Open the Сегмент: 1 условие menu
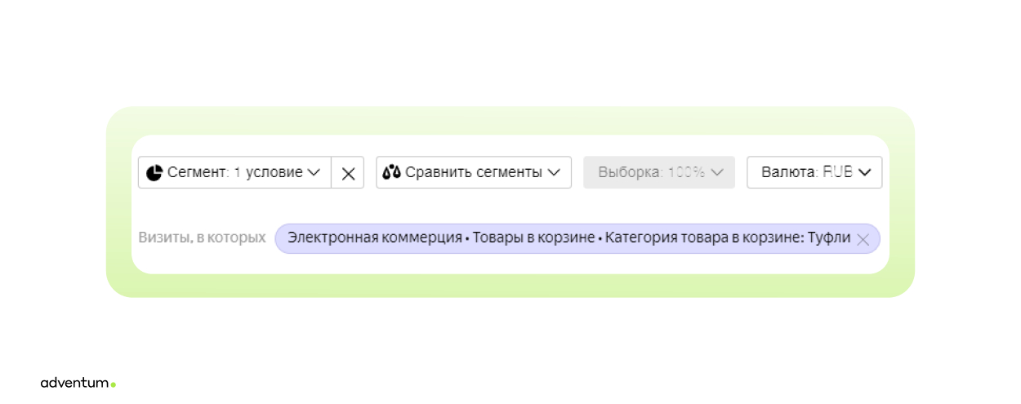The height and width of the screenshot is (404, 1021). tap(234, 173)
